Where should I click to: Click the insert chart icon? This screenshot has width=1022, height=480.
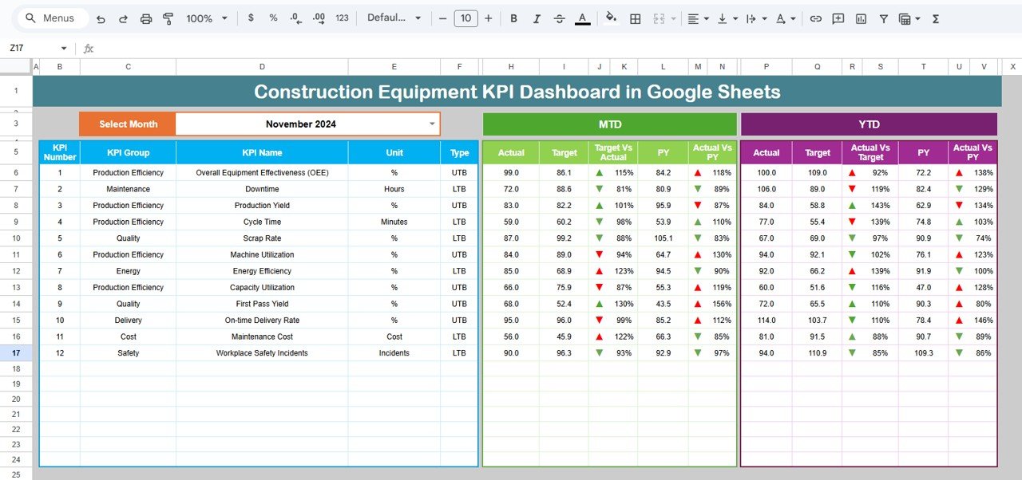tap(861, 18)
